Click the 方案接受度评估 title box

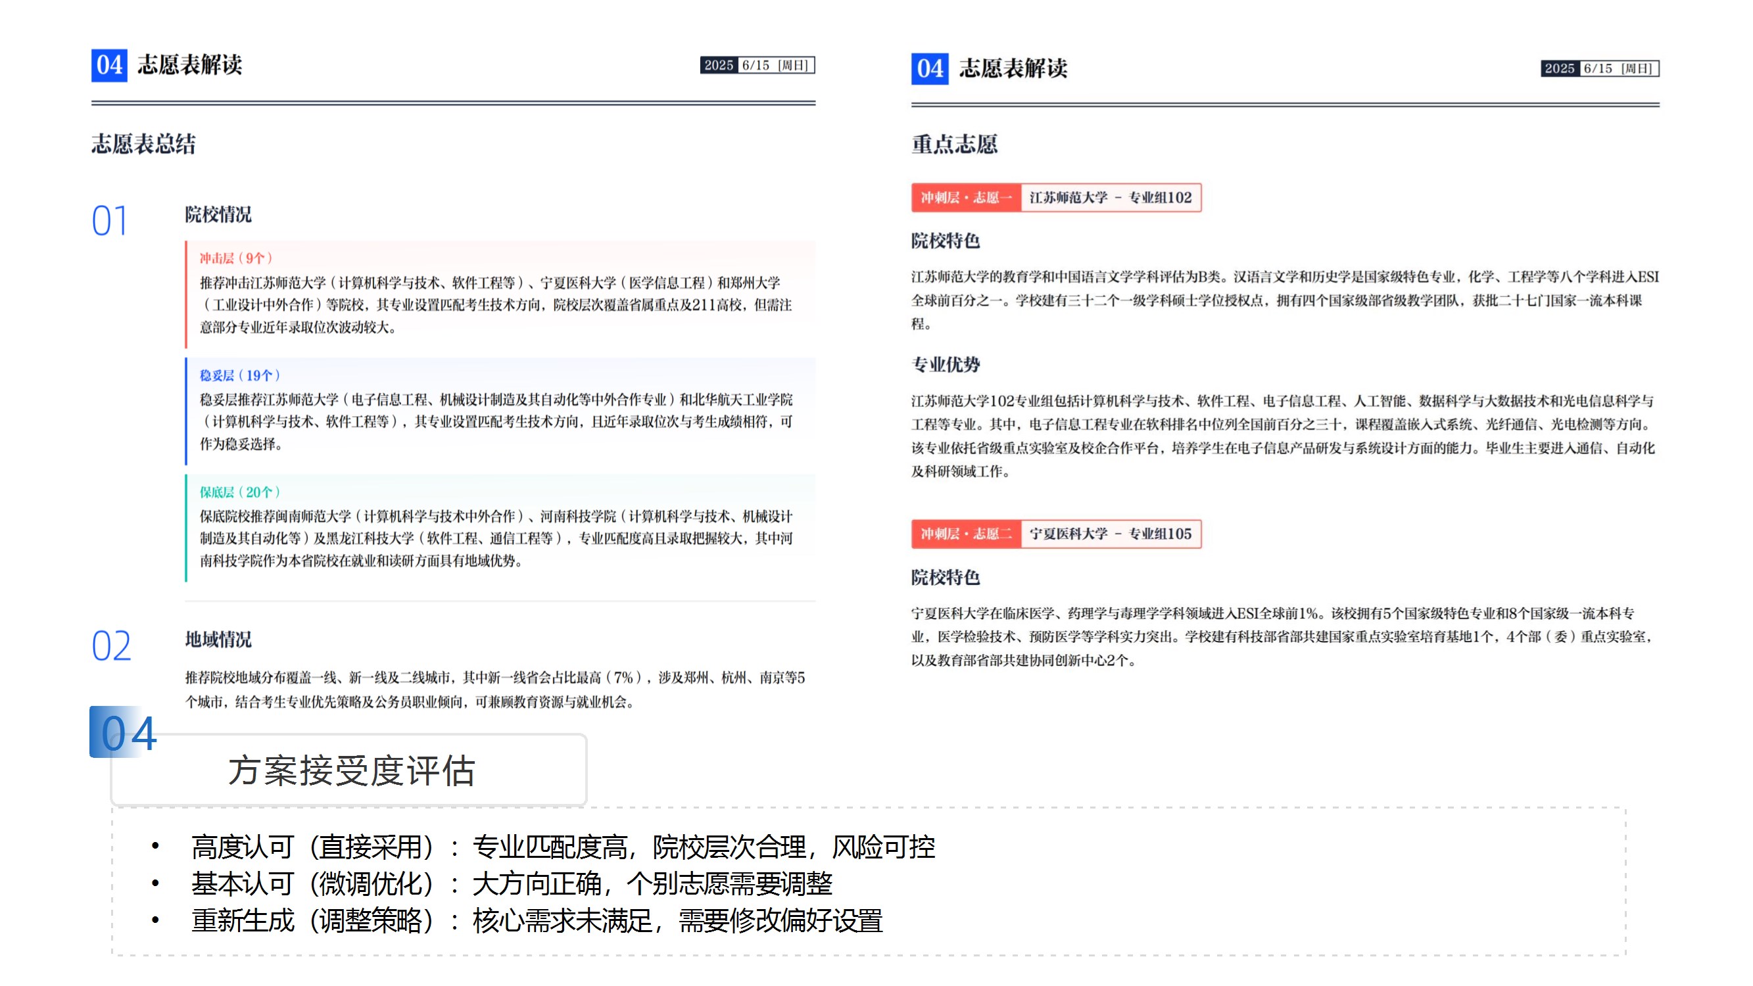(x=350, y=770)
